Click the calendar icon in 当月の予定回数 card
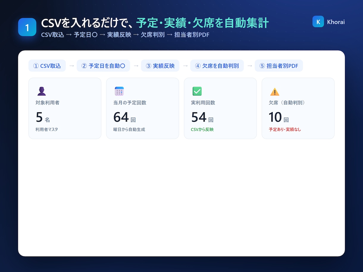 119,91
